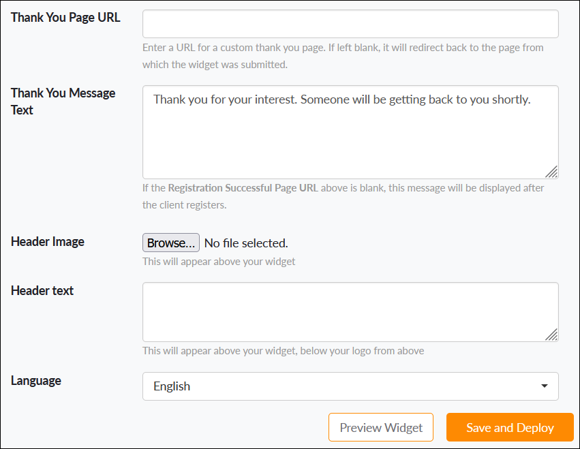Select the Header text label
Screen dimensions: 580x449
pyautogui.click(x=42, y=290)
